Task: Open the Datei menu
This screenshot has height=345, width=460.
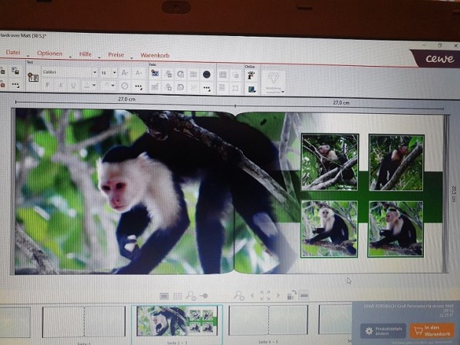Action: pyautogui.click(x=13, y=52)
